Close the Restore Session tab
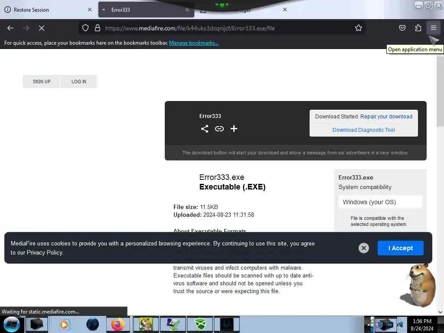This screenshot has width=444, height=333. point(89,10)
